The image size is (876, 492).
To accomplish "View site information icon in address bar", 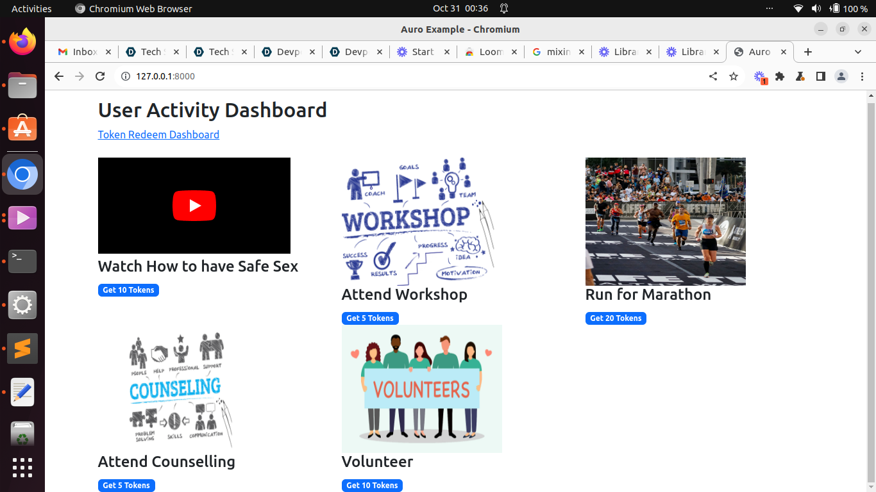I will pos(126,76).
